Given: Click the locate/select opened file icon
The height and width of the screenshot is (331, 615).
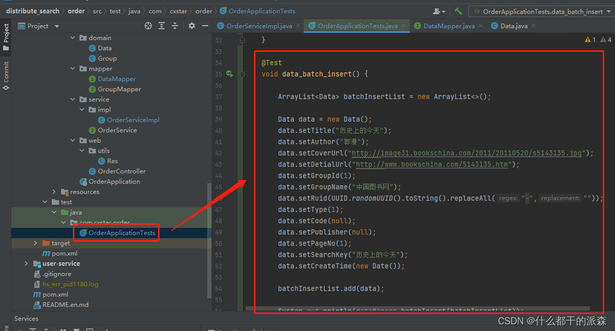Looking at the screenshot, I should pos(148,26).
